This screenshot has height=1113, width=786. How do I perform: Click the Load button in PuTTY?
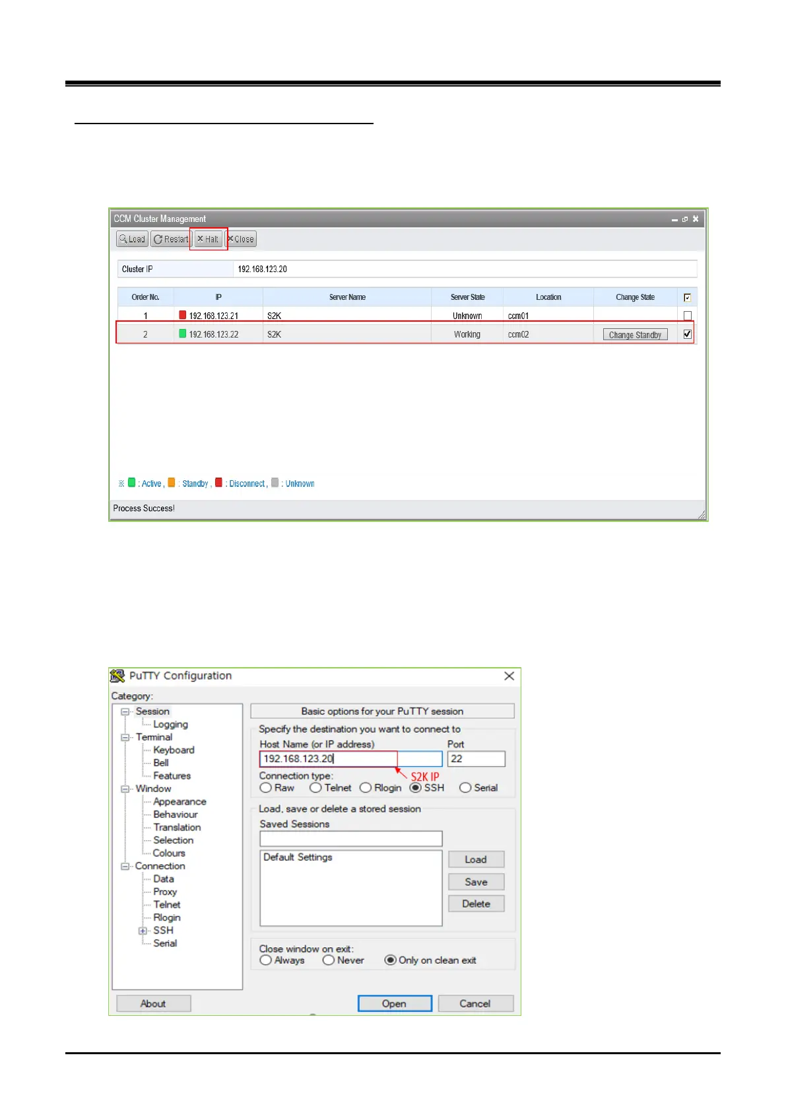pos(476,859)
